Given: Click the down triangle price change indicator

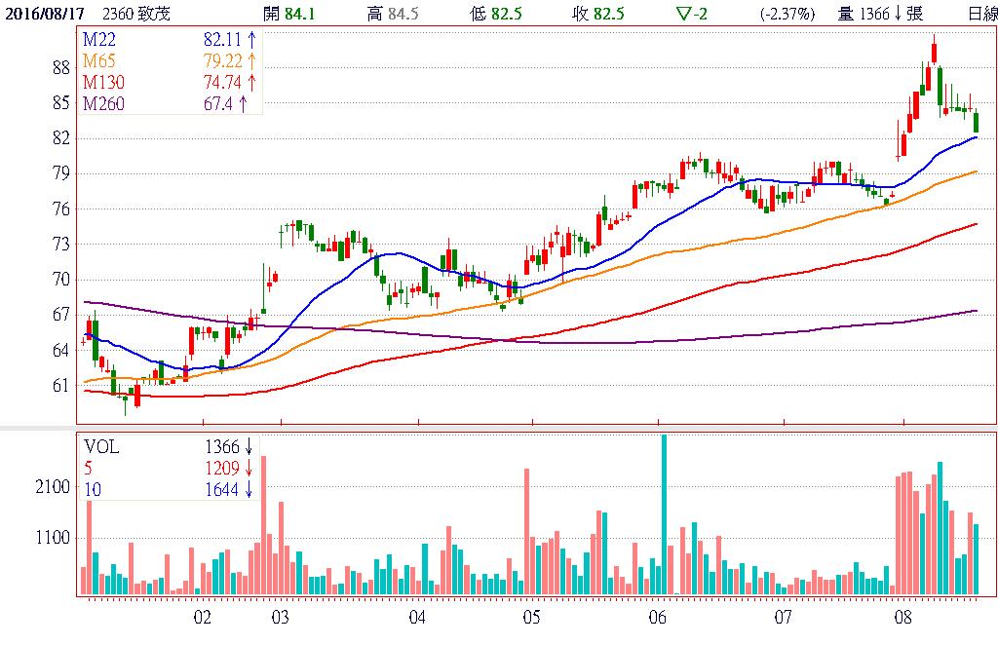Looking at the screenshot, I should point(684,14).
